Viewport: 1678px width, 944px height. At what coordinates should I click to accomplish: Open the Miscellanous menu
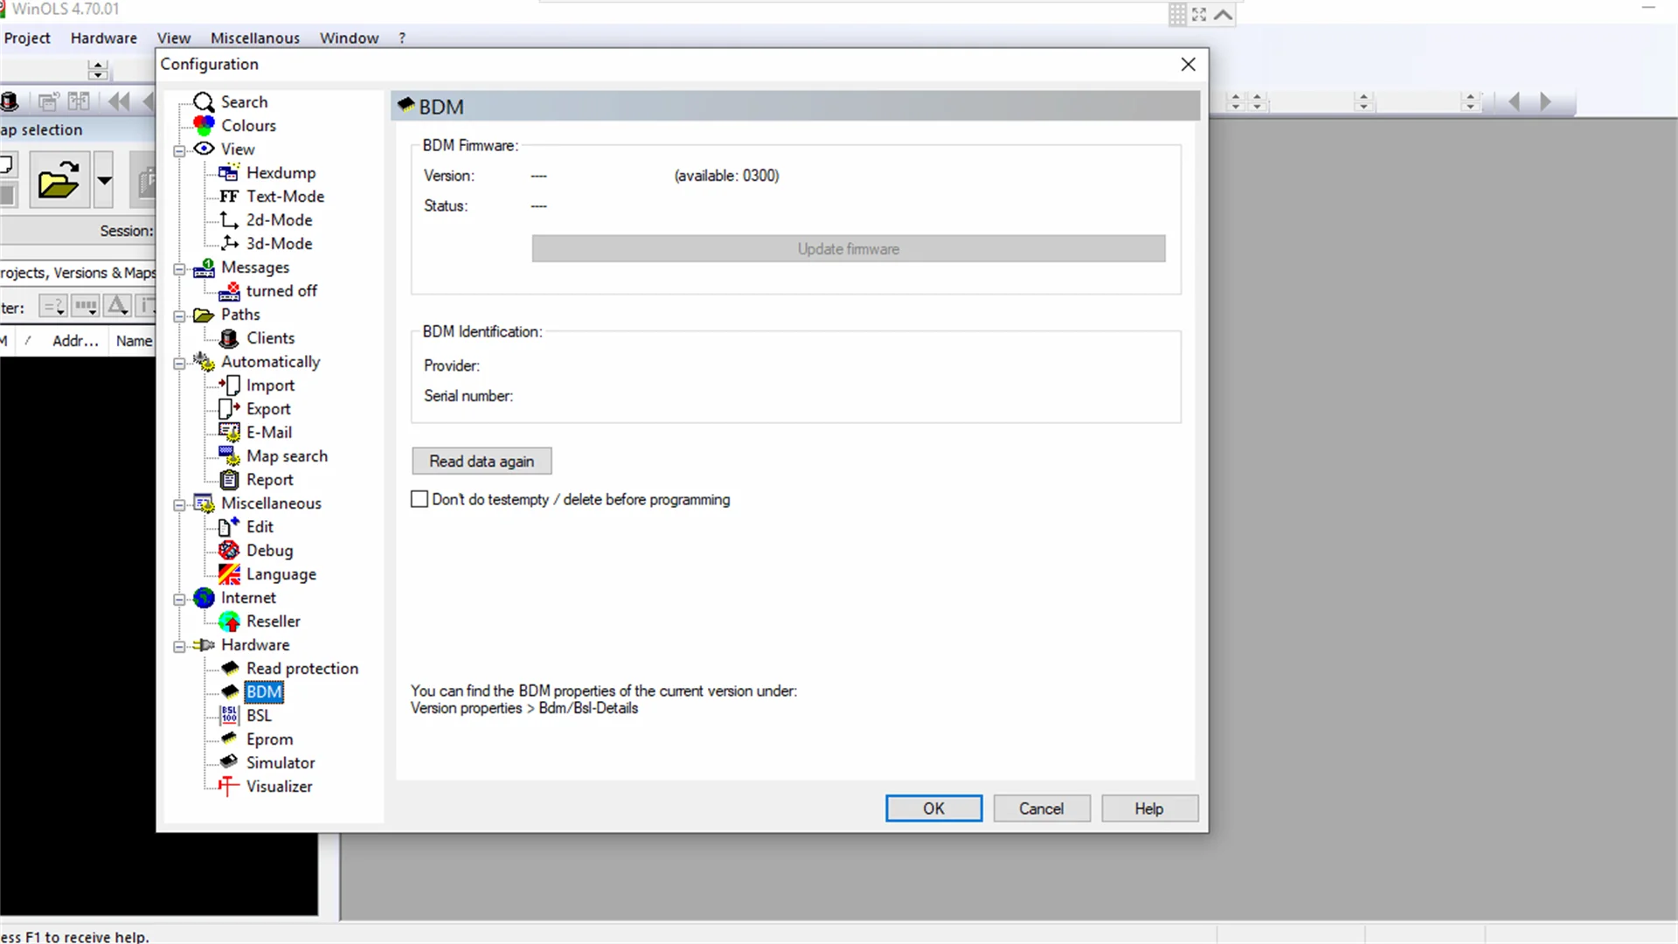coord(254,38)
